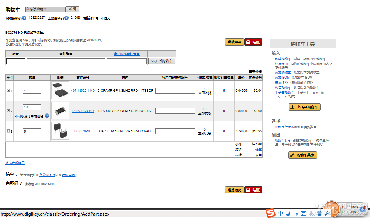Open the soft keyboard icon in Sogou bar
The image size is (370, 218).
coord(304,214)
